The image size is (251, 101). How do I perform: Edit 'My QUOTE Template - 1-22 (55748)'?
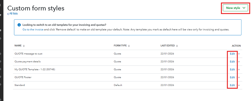232,69
